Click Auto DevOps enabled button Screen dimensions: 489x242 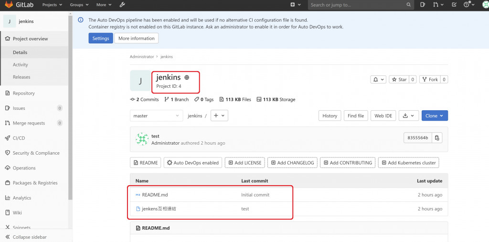pos(193,163)
